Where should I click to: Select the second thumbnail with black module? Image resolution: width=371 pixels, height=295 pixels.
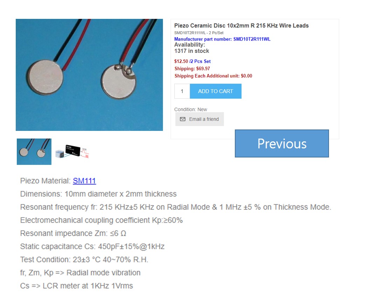tap(72, 152)
